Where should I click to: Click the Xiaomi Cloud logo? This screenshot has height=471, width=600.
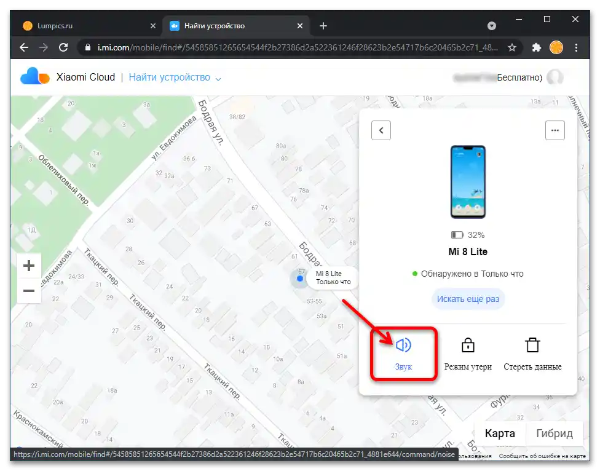[35, 76]
